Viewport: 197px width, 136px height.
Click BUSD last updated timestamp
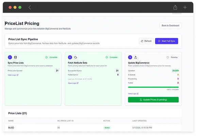click(x=142, y=128)
